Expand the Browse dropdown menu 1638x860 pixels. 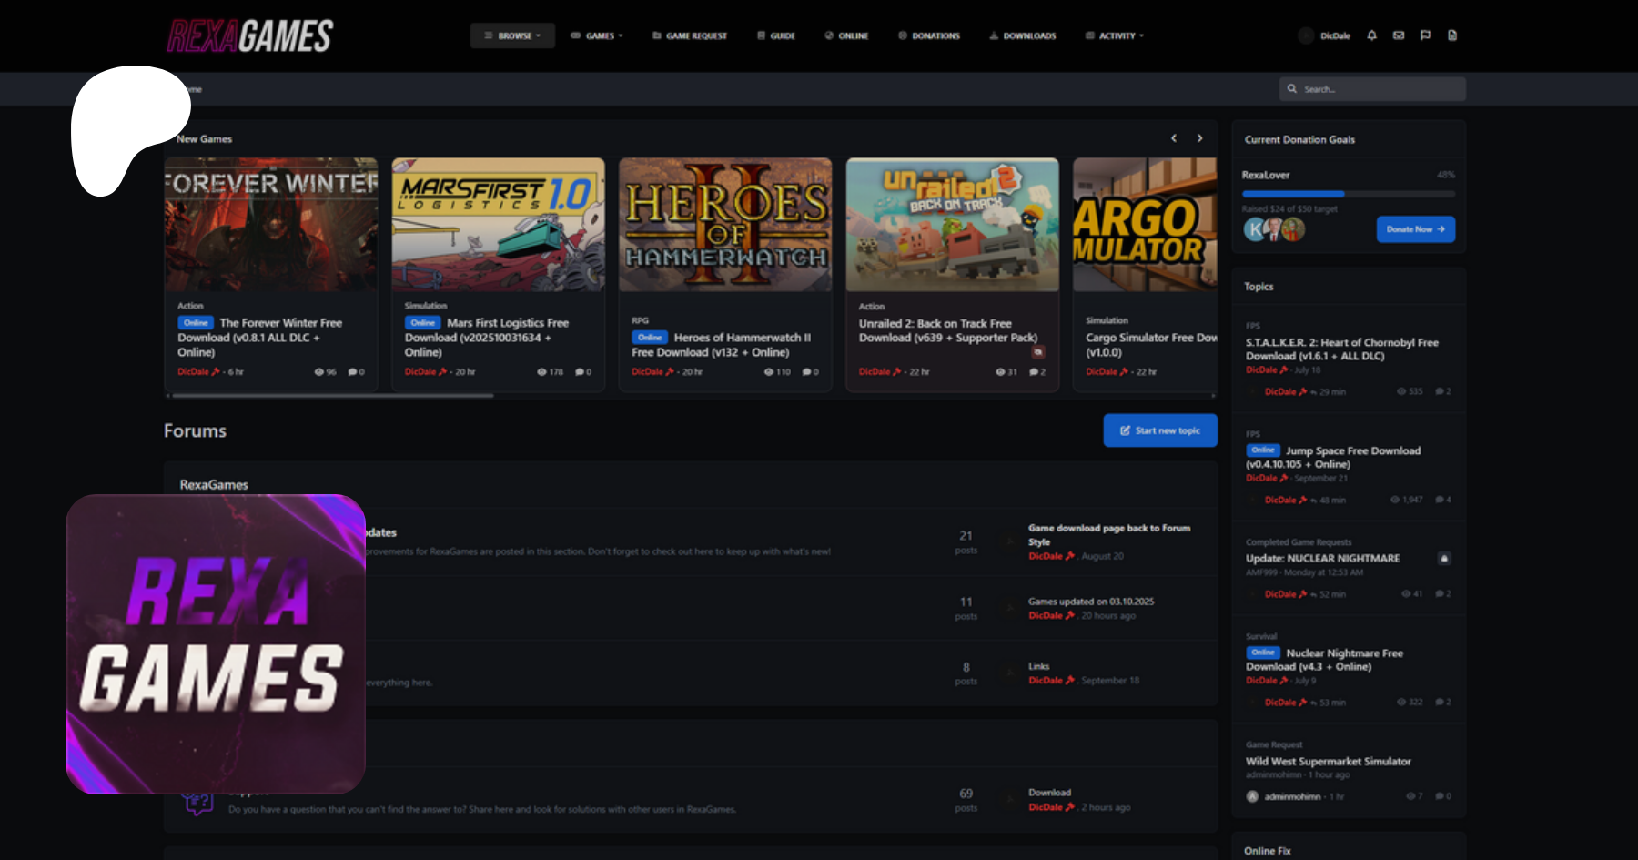point(512,35)
